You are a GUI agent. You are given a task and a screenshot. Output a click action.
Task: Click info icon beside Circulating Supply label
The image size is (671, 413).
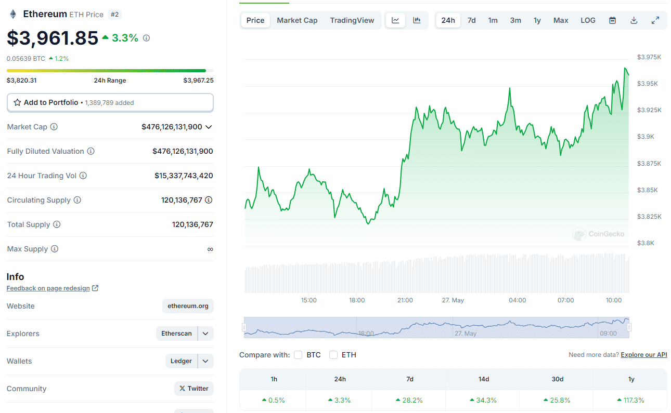pyautogui.click(x=77, y=200)
